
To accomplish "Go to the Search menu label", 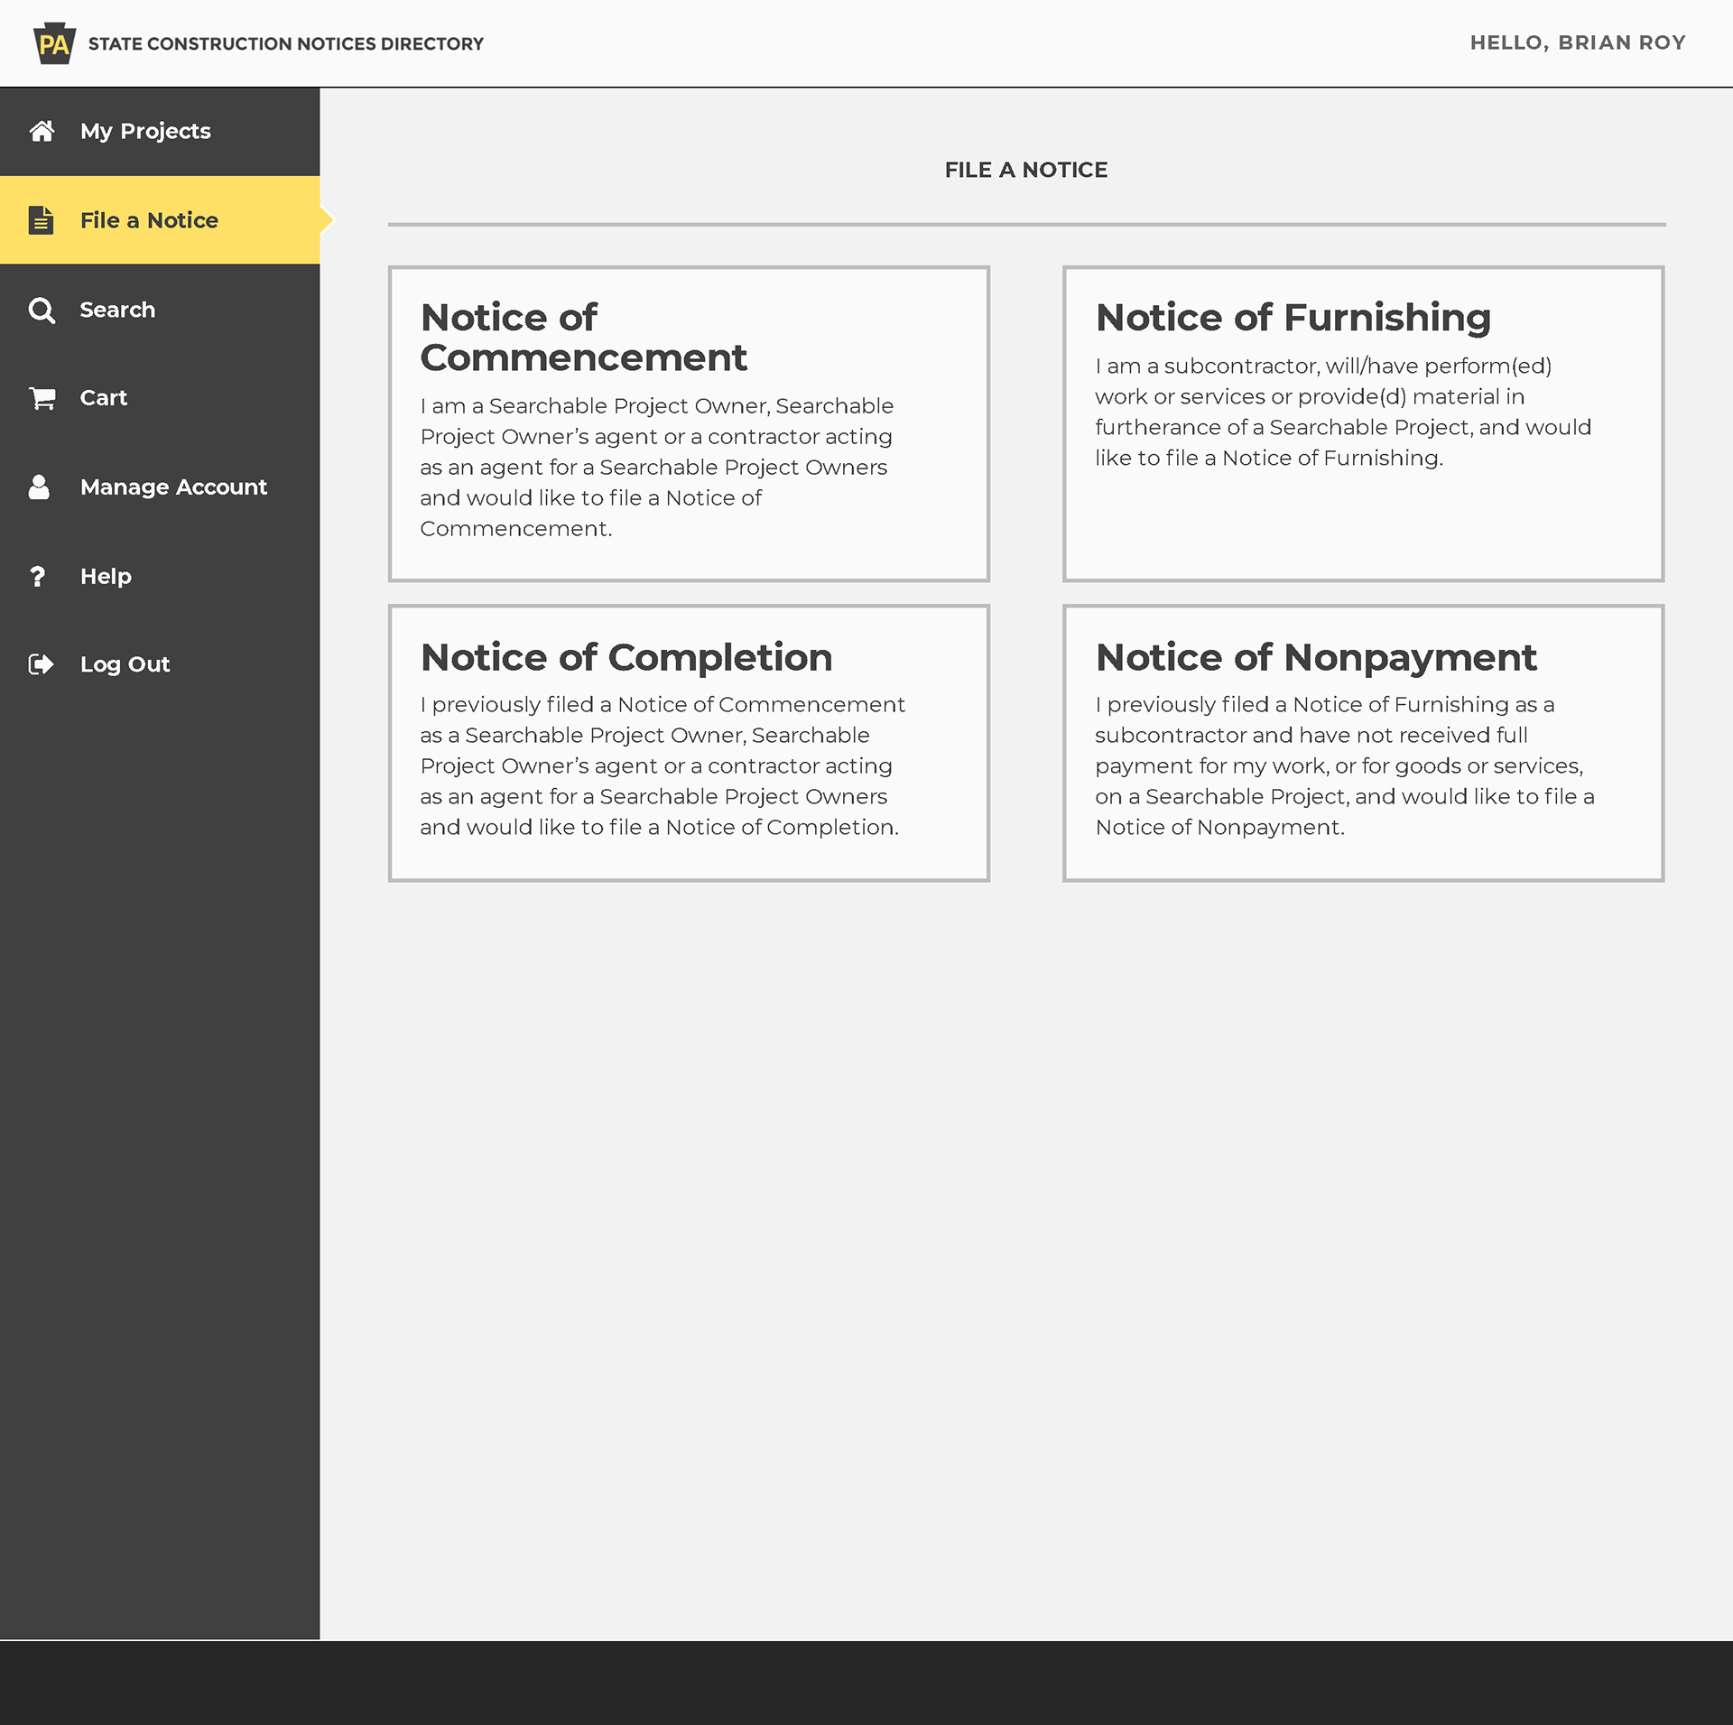I will pos(117,310).
